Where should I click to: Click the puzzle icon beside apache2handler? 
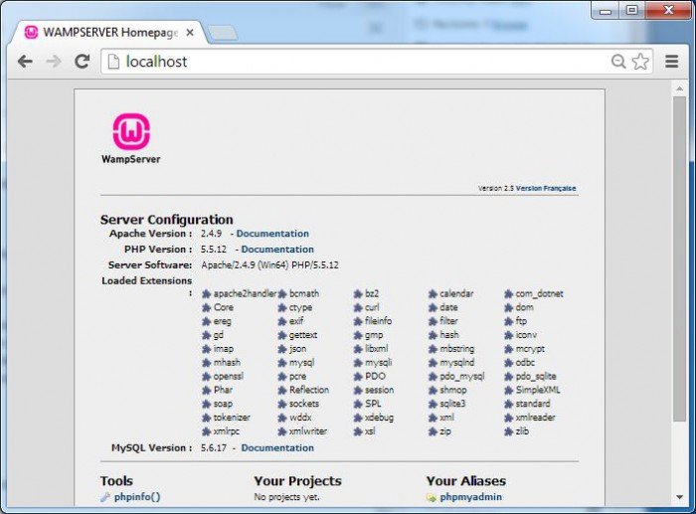(x=206, y=294)
